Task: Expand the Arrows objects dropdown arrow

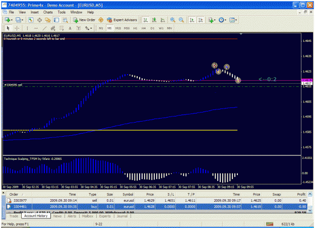Action: (91, 28)
